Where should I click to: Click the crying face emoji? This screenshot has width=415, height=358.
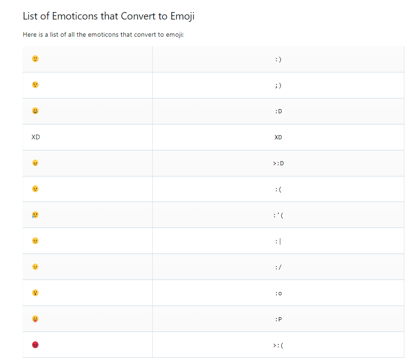pos(35,215)
